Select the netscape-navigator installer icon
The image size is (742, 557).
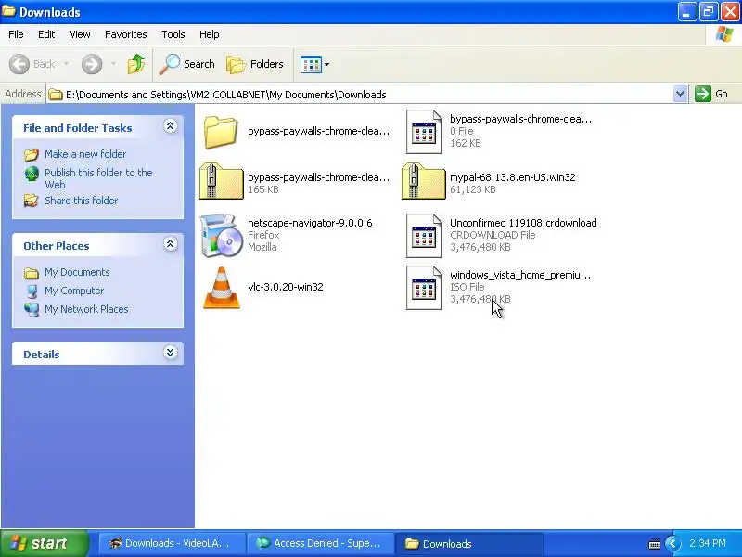pos(221,236)
